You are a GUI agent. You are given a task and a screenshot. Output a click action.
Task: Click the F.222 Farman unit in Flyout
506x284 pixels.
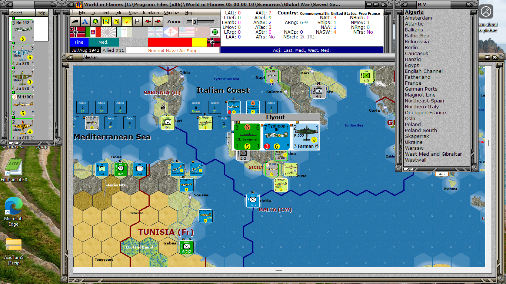[306, 136]
